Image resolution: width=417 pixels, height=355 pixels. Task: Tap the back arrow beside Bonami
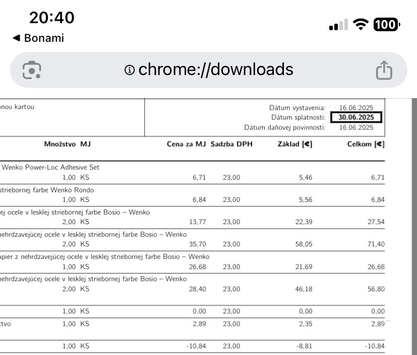point(16,38)
